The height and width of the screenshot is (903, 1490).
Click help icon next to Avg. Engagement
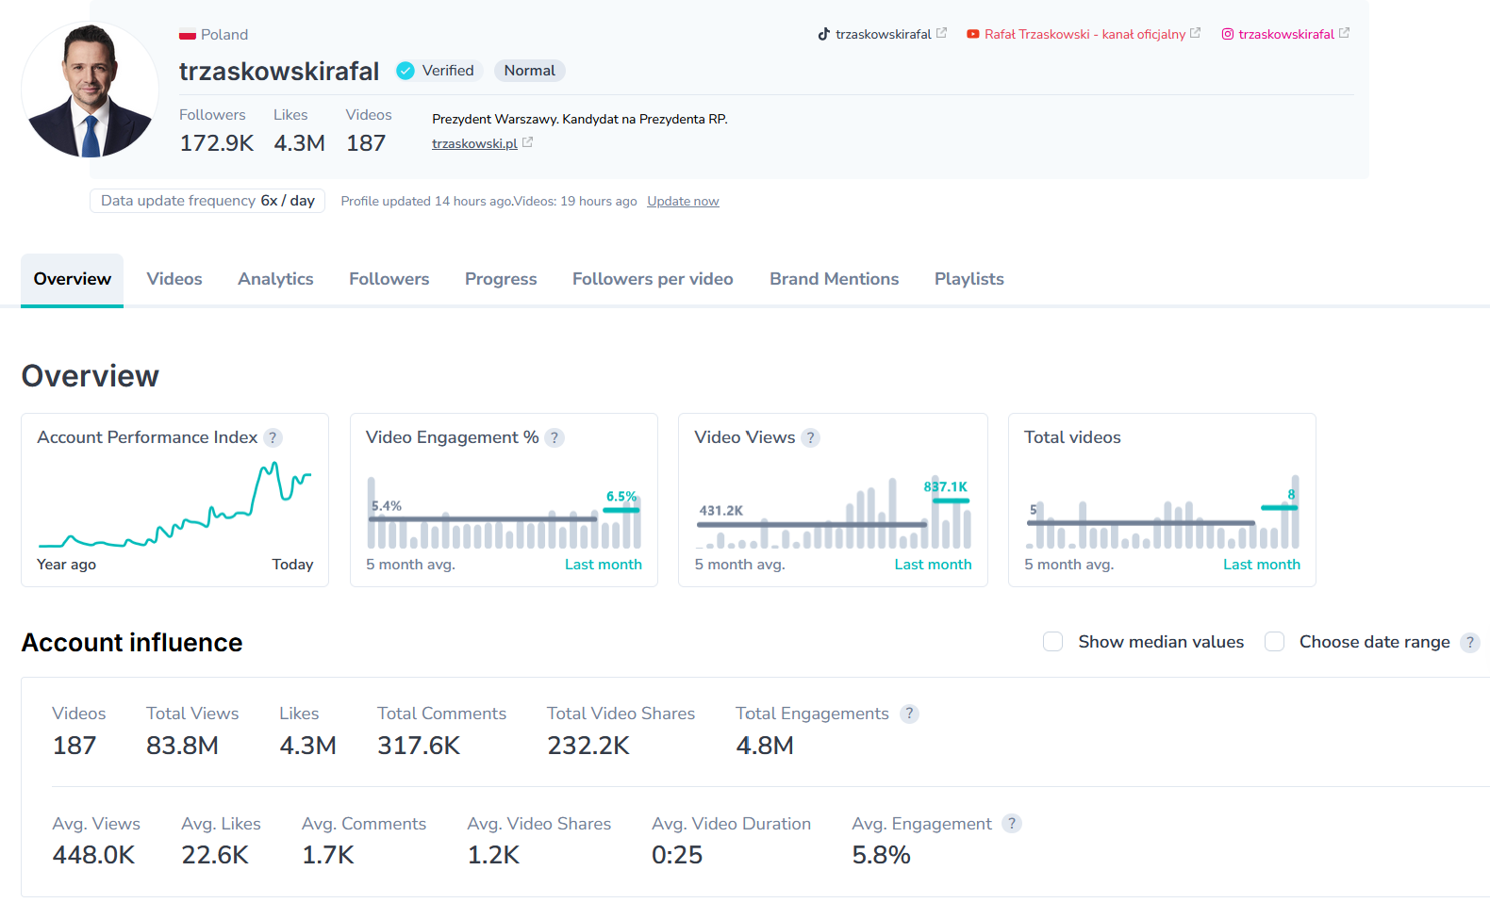click(x=1011, y=824)
